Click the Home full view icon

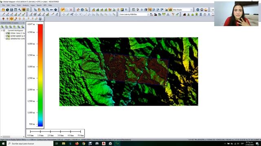[55, 10]
